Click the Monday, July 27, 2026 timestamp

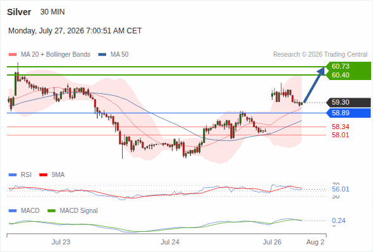(x=75, y=31)
